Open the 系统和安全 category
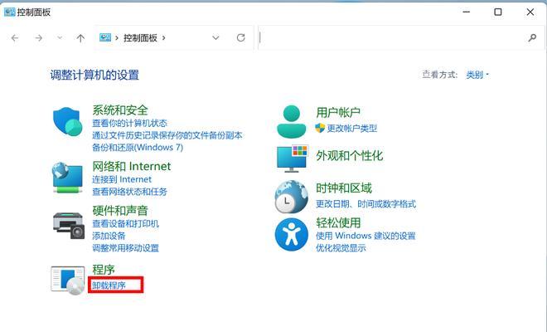 [120, 110]
